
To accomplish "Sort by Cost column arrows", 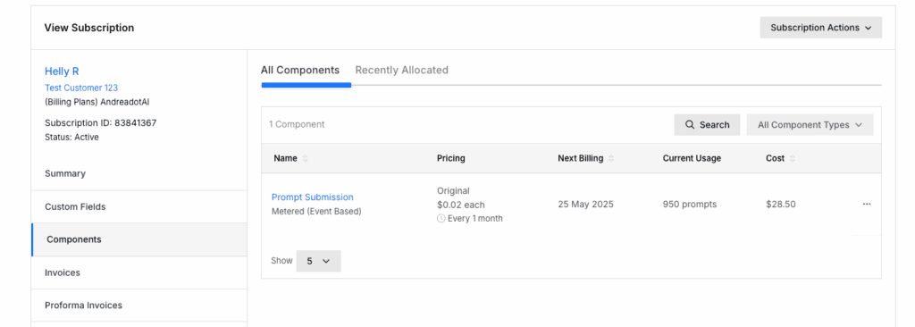I will pos(792,158).
